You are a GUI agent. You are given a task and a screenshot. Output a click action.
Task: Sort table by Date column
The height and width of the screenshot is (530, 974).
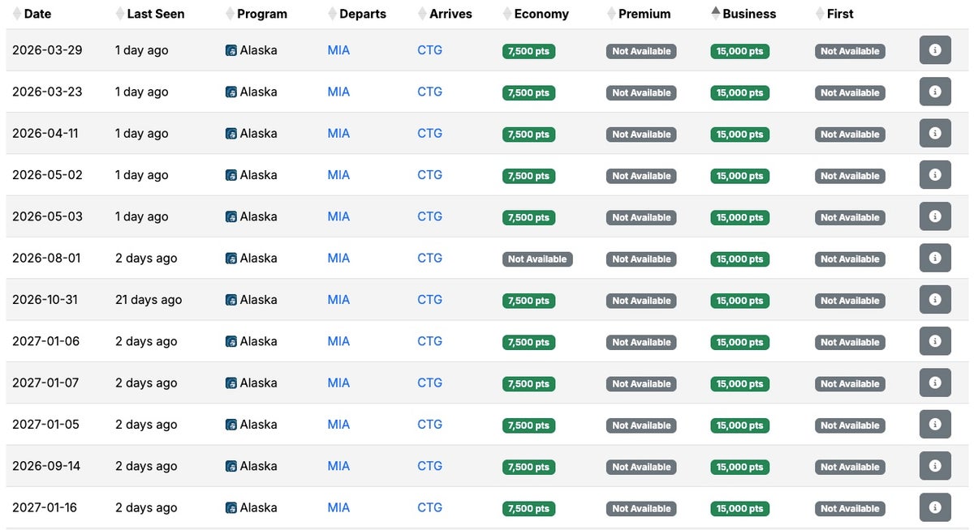[37, 14]
